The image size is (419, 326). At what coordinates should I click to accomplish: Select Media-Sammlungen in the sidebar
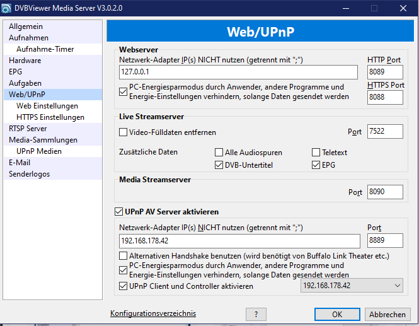click(53, 140)
